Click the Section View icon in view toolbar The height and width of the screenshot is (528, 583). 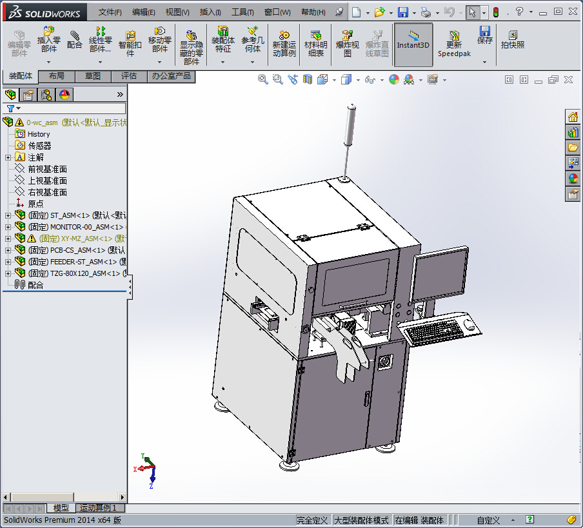click(x=308, y=79)
